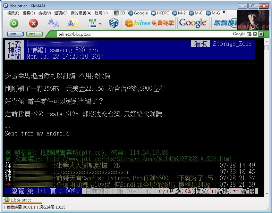
Task: Click the (h)說明 help option
Action: [218, 191]
